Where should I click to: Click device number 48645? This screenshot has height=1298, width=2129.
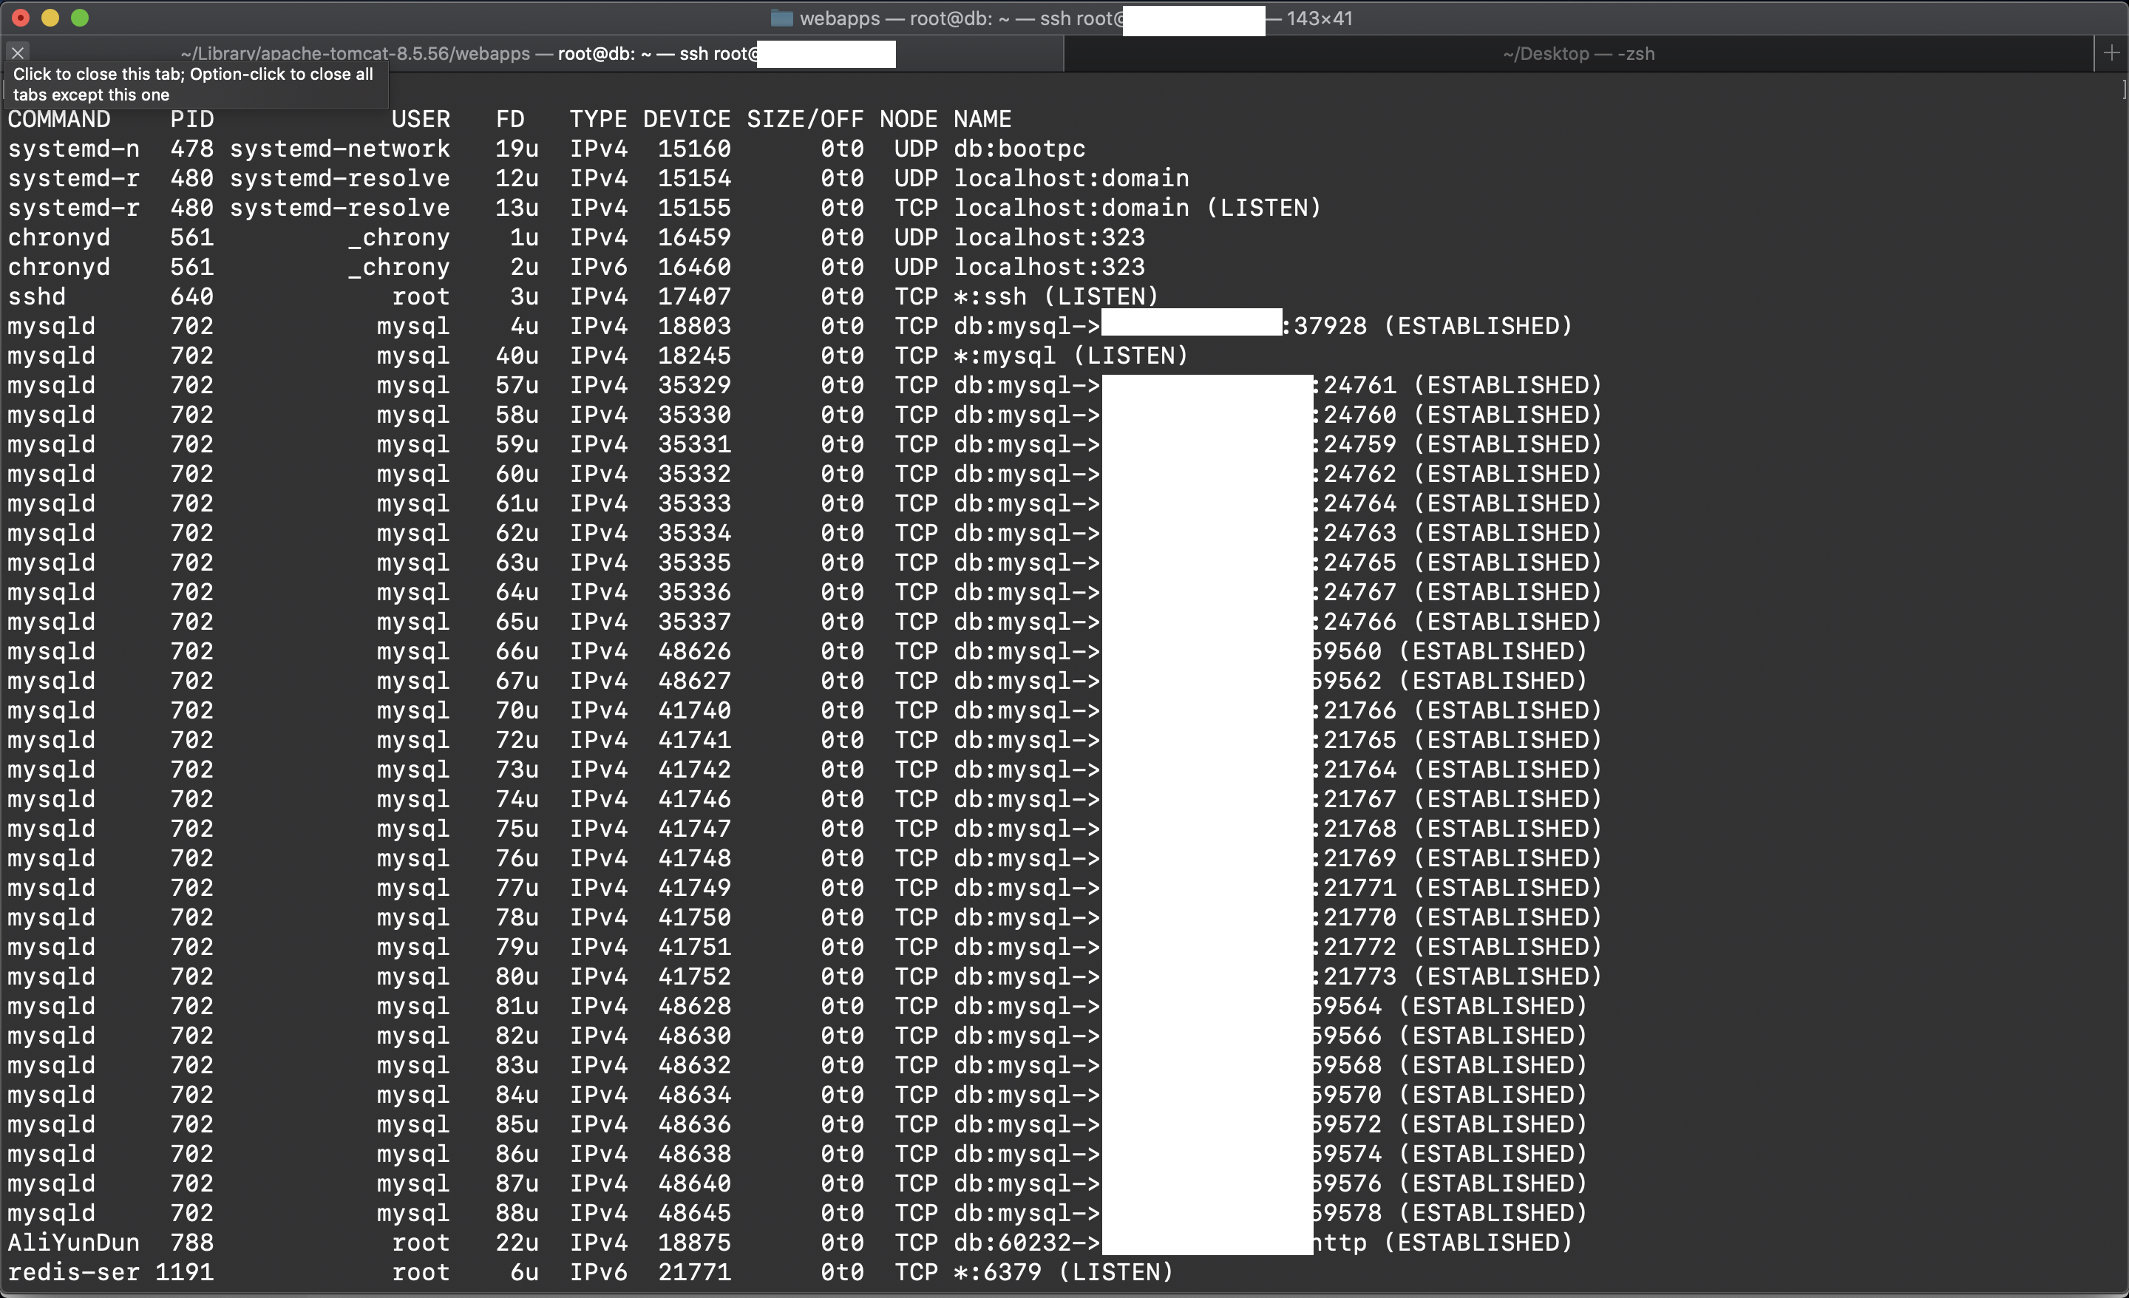(x=695, y=1212)
